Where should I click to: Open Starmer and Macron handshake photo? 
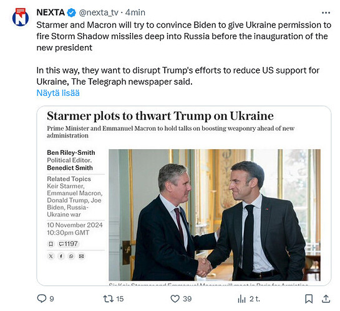click(215, 215)
